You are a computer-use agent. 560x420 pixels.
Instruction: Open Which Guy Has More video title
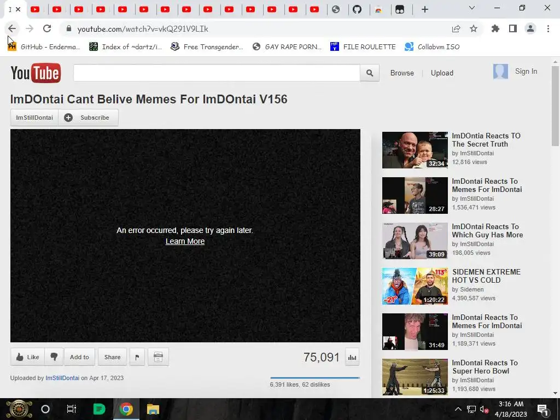click(487, 231)
